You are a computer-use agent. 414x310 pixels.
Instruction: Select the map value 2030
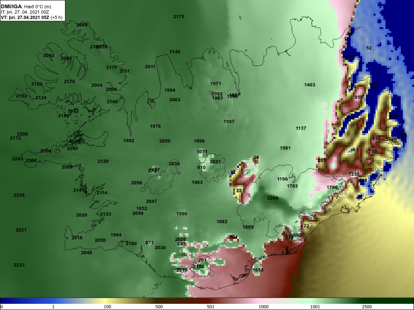point(160,248)
